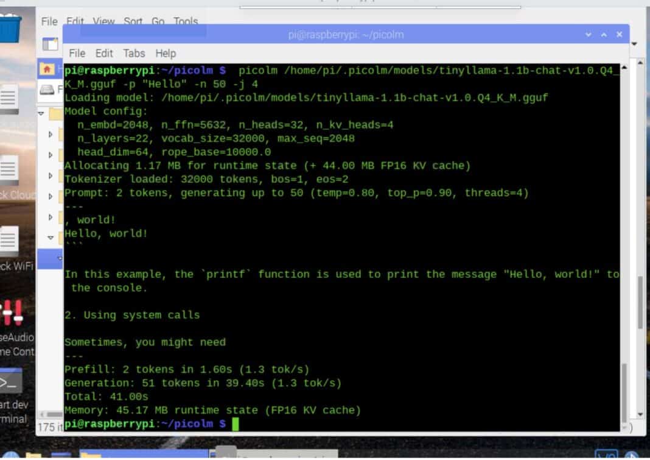
Task: Maximize the terminal with the up chevron
Action: (604, 35)
